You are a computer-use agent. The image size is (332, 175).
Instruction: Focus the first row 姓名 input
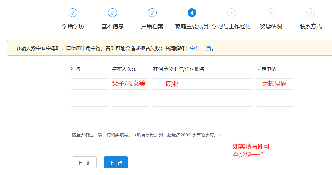[x=89, y=84]
